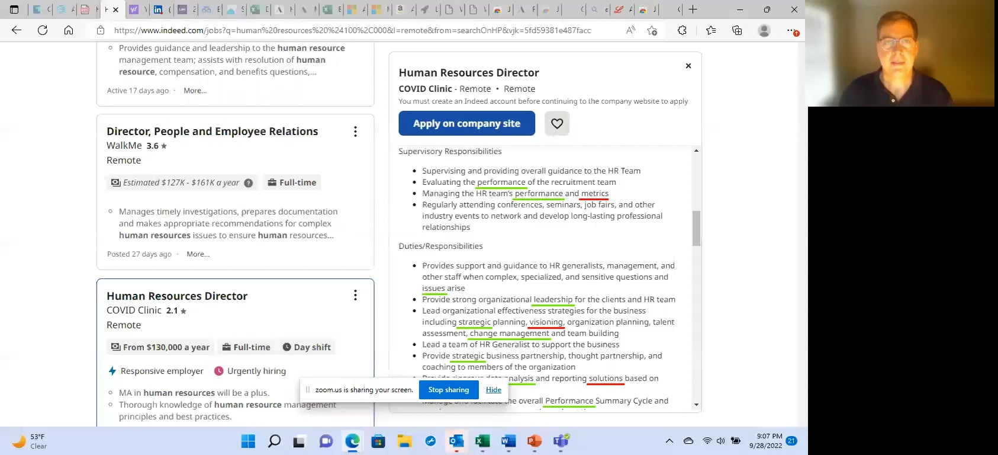The width and height of the screenshot is (998, 455).
Task: Click the job description scrollbar thumb
Action: pyautogui.click(x=696, y=228)
